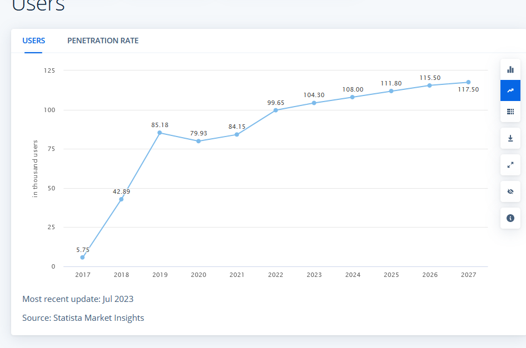Select the 2023 data point 104.30
This screenshot has height=348, width=526.
(x=314, y=103)
